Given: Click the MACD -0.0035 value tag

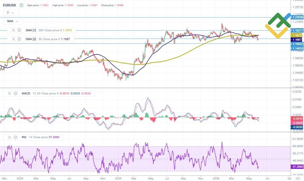Looking at the screenshot, I should point(297,127).
